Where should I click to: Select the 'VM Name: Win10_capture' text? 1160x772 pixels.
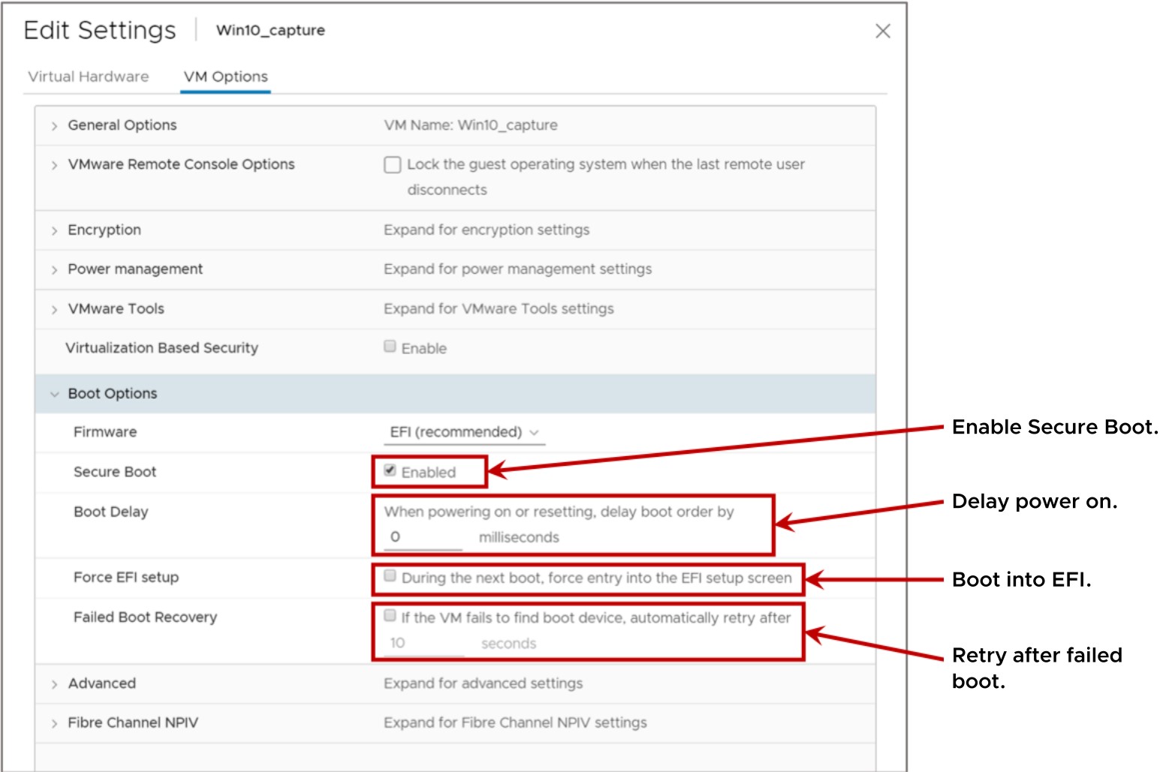(x=471, y=125)
